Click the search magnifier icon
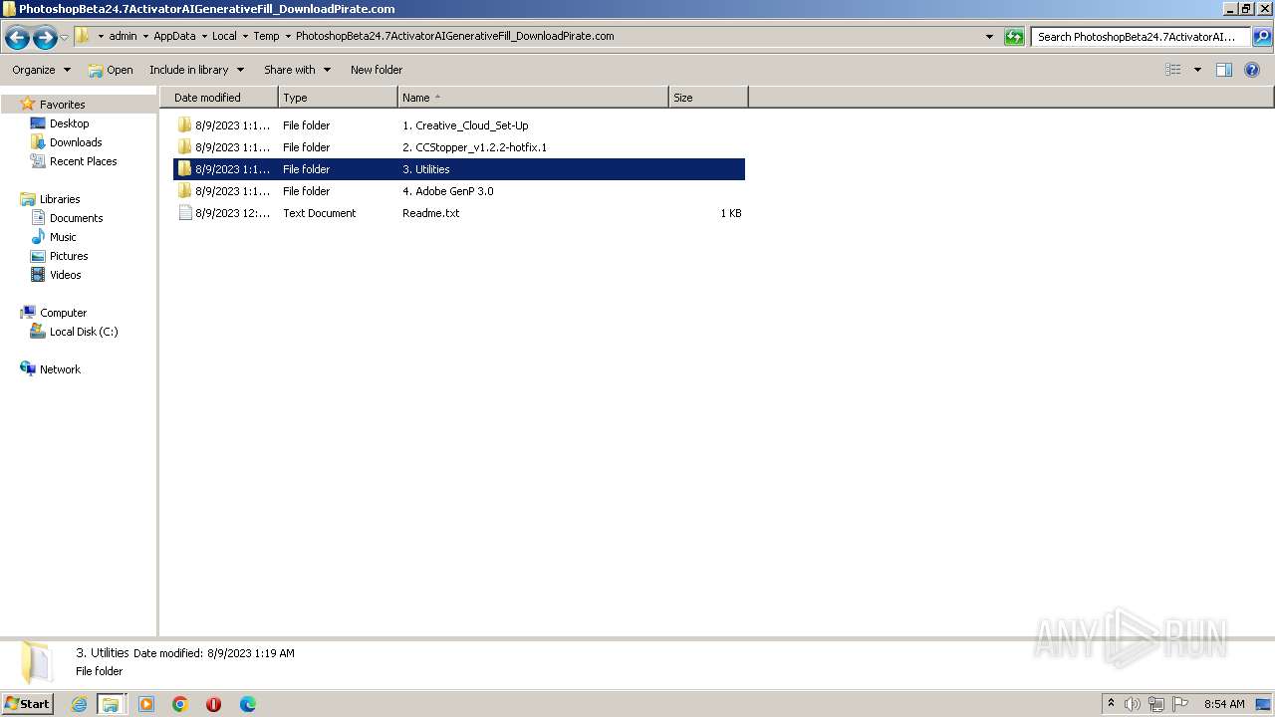Viewport: 1275px width, 717px height. (1262, 37)
